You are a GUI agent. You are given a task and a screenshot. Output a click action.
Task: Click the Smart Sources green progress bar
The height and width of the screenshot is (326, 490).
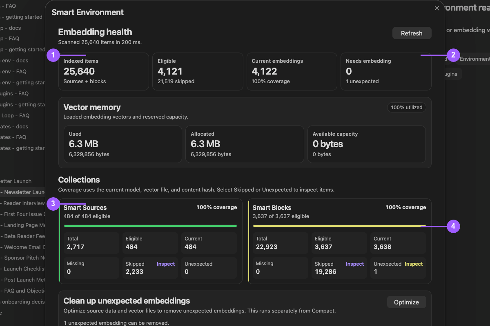pyautogui.click(x=150, y=226)
